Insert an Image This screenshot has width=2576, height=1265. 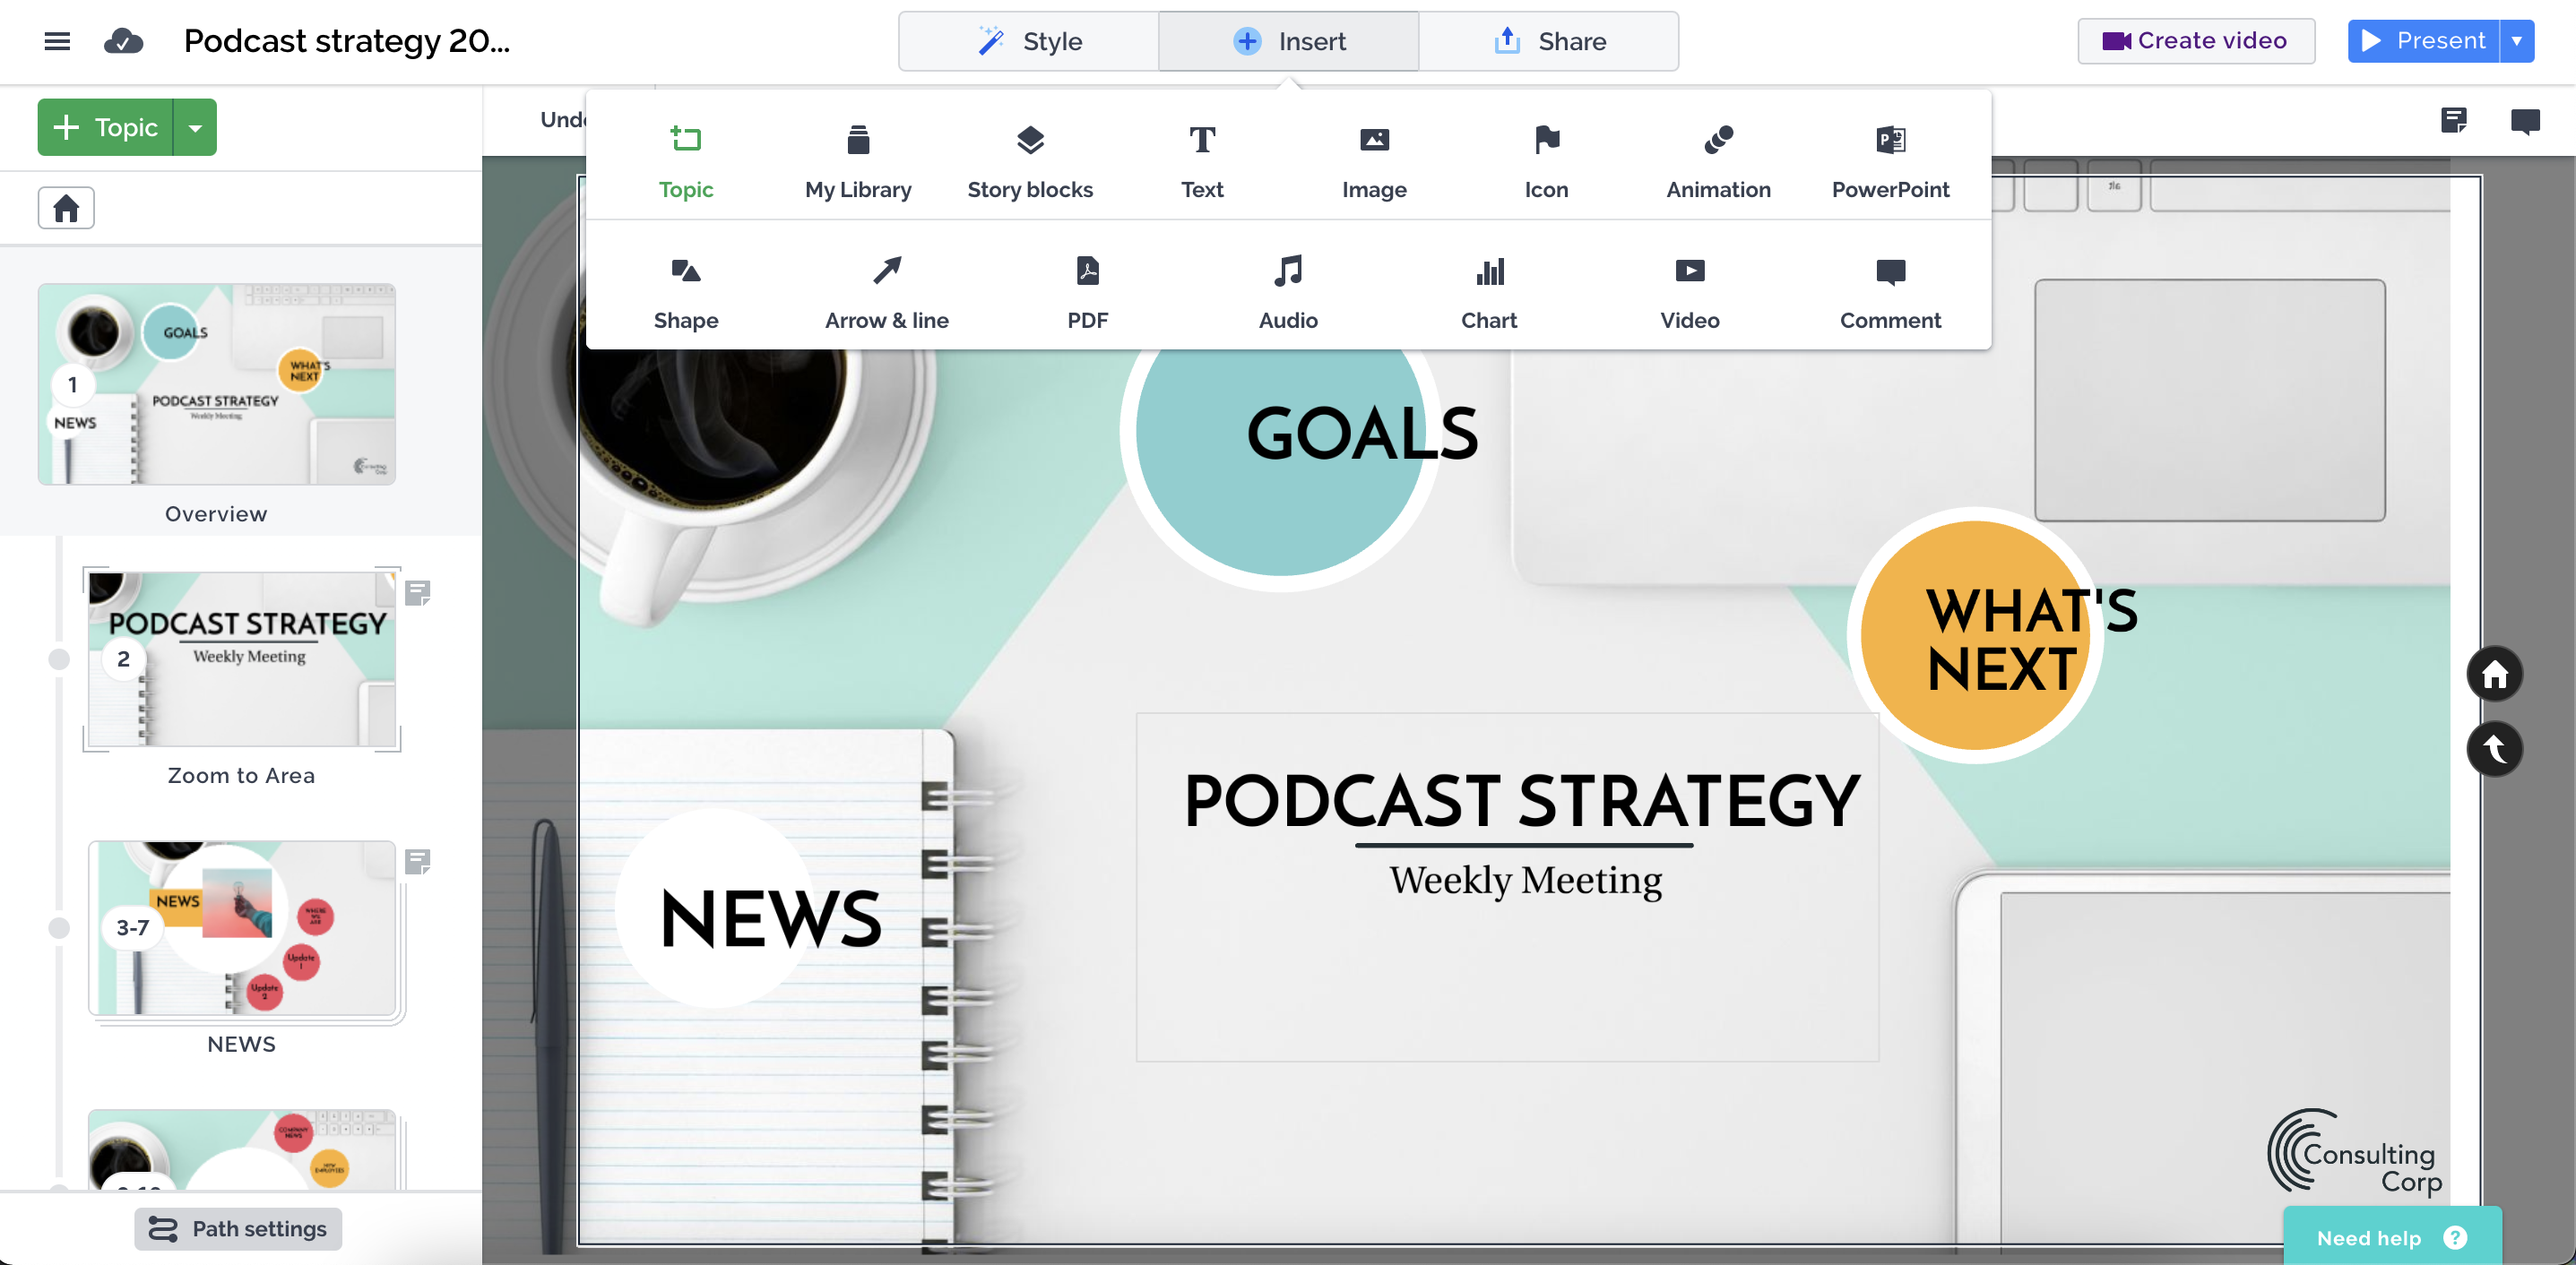[1374, 159]
